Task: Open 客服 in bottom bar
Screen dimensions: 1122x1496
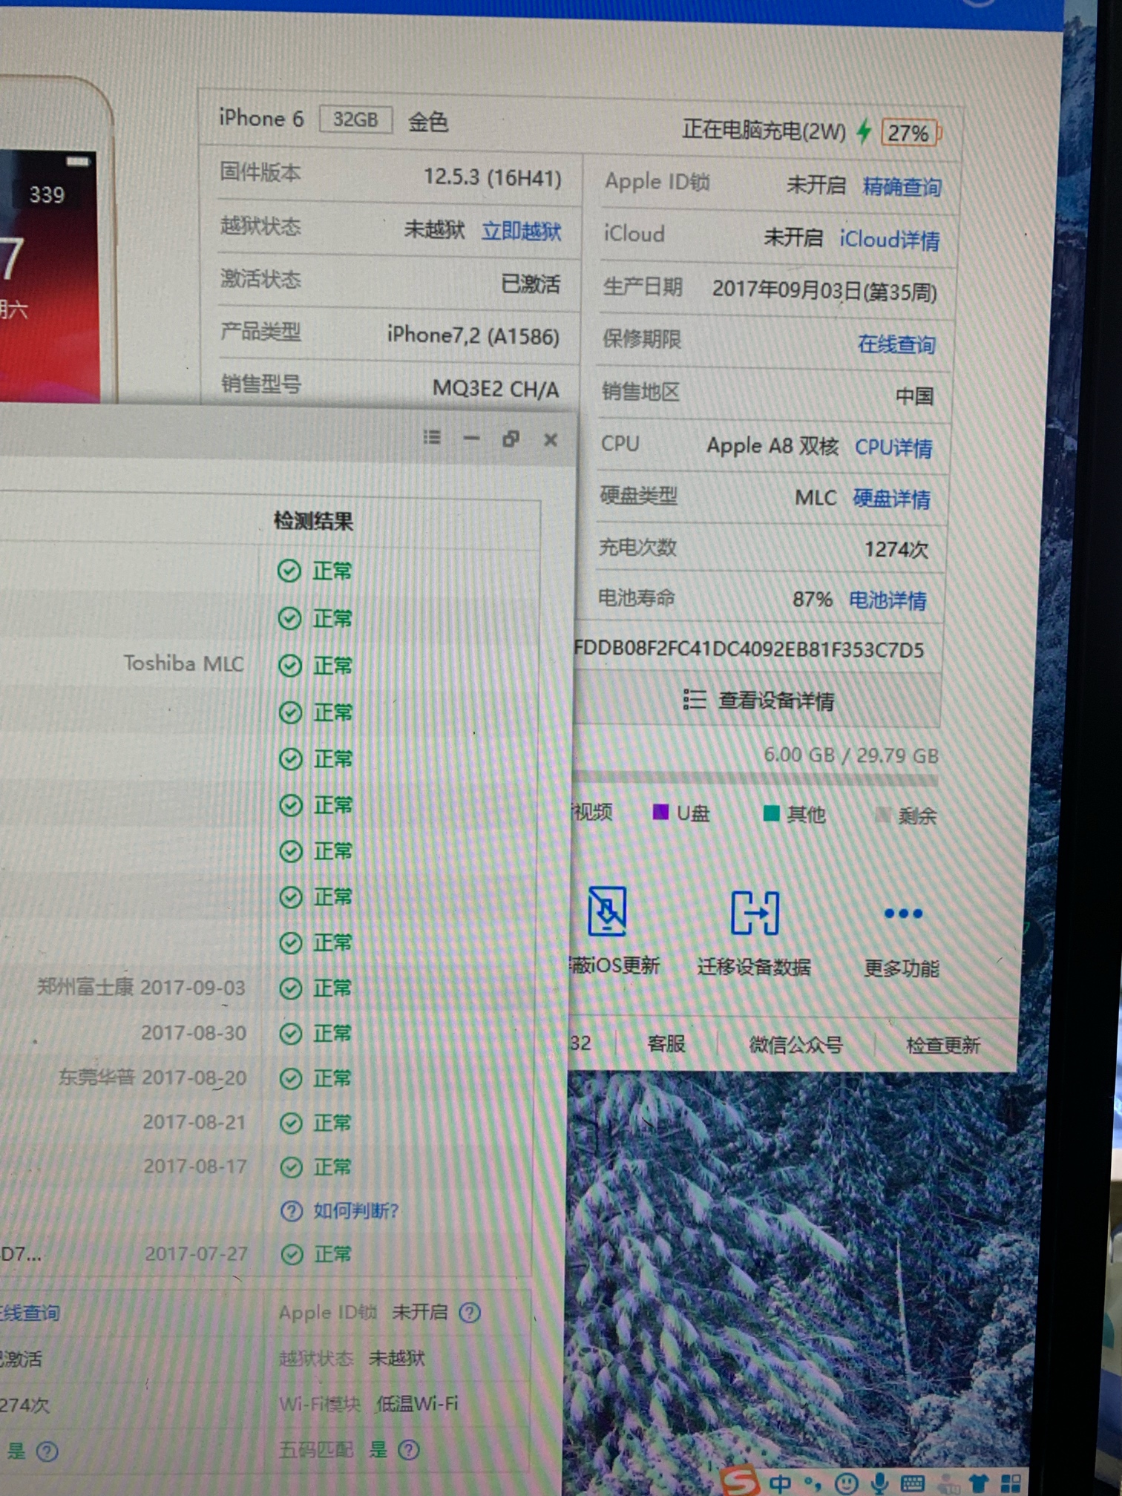Action: 666,1044
